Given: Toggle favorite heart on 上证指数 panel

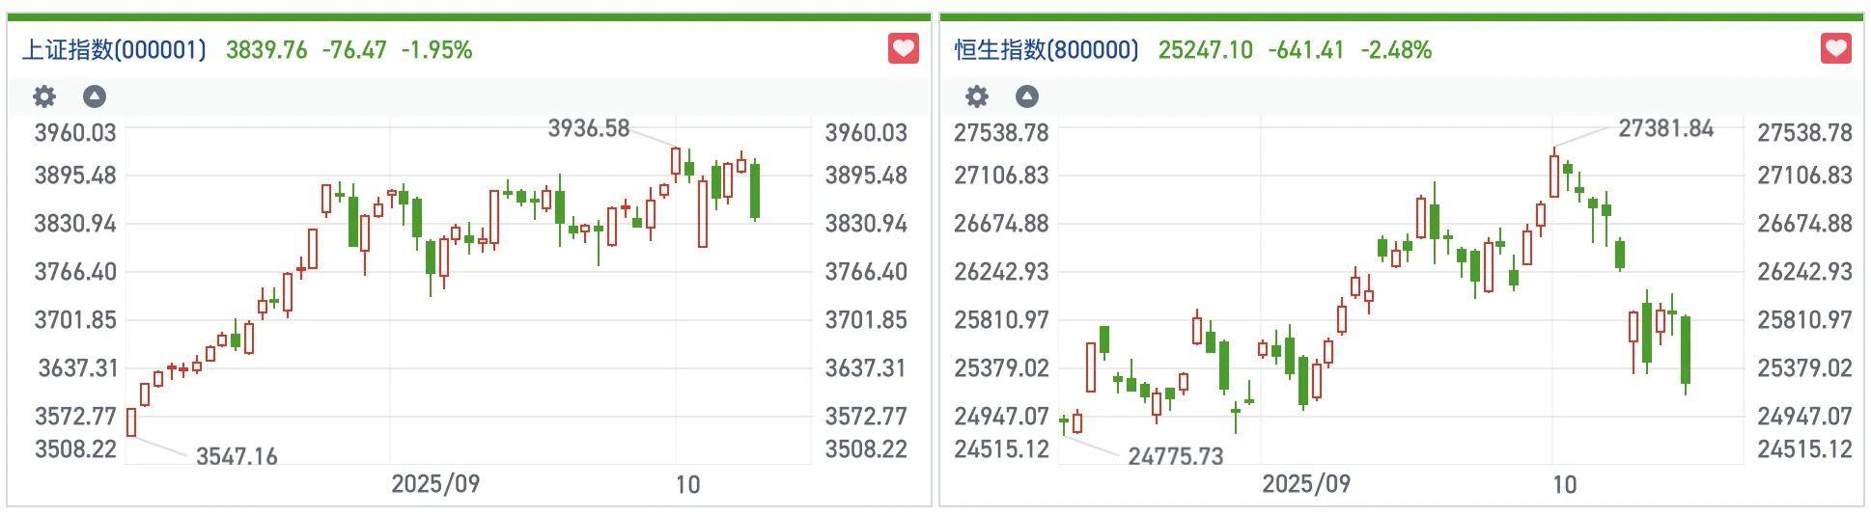Looking at the screenshot, I should 904,49.
